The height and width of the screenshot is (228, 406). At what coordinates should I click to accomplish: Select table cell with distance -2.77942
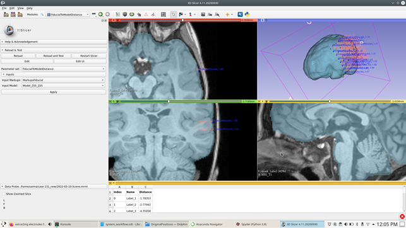[x=145, y=205]
